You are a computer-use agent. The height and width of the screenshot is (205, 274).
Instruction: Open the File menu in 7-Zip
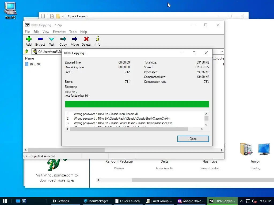[x=27, y=32]
